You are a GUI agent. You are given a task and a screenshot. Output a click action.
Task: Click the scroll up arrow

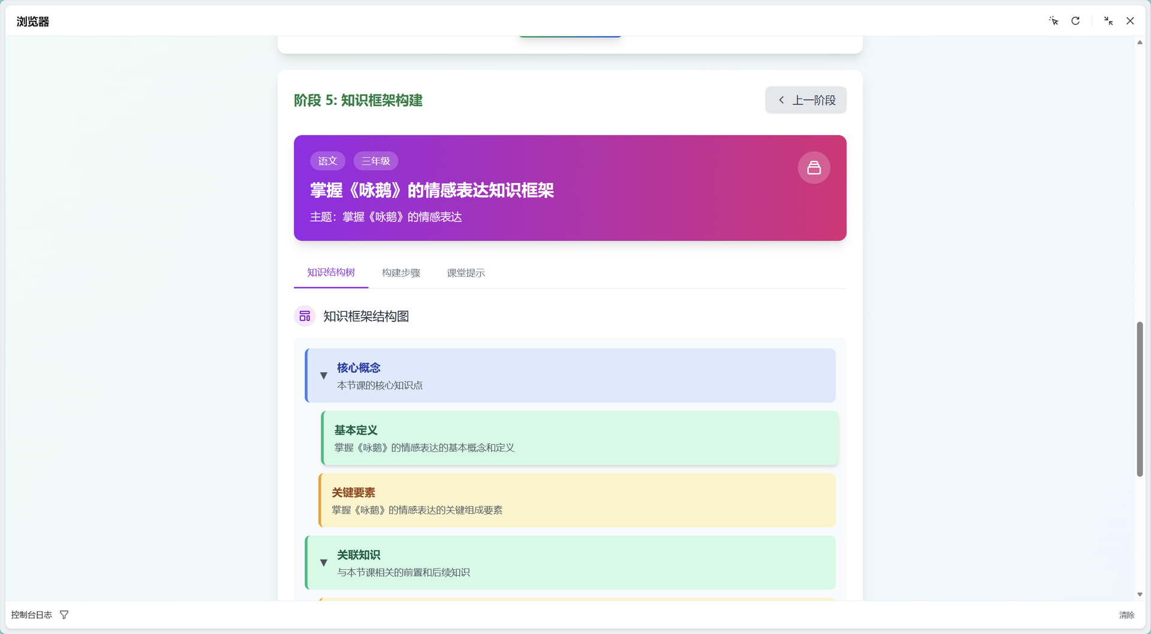(x=1140, y=43)
